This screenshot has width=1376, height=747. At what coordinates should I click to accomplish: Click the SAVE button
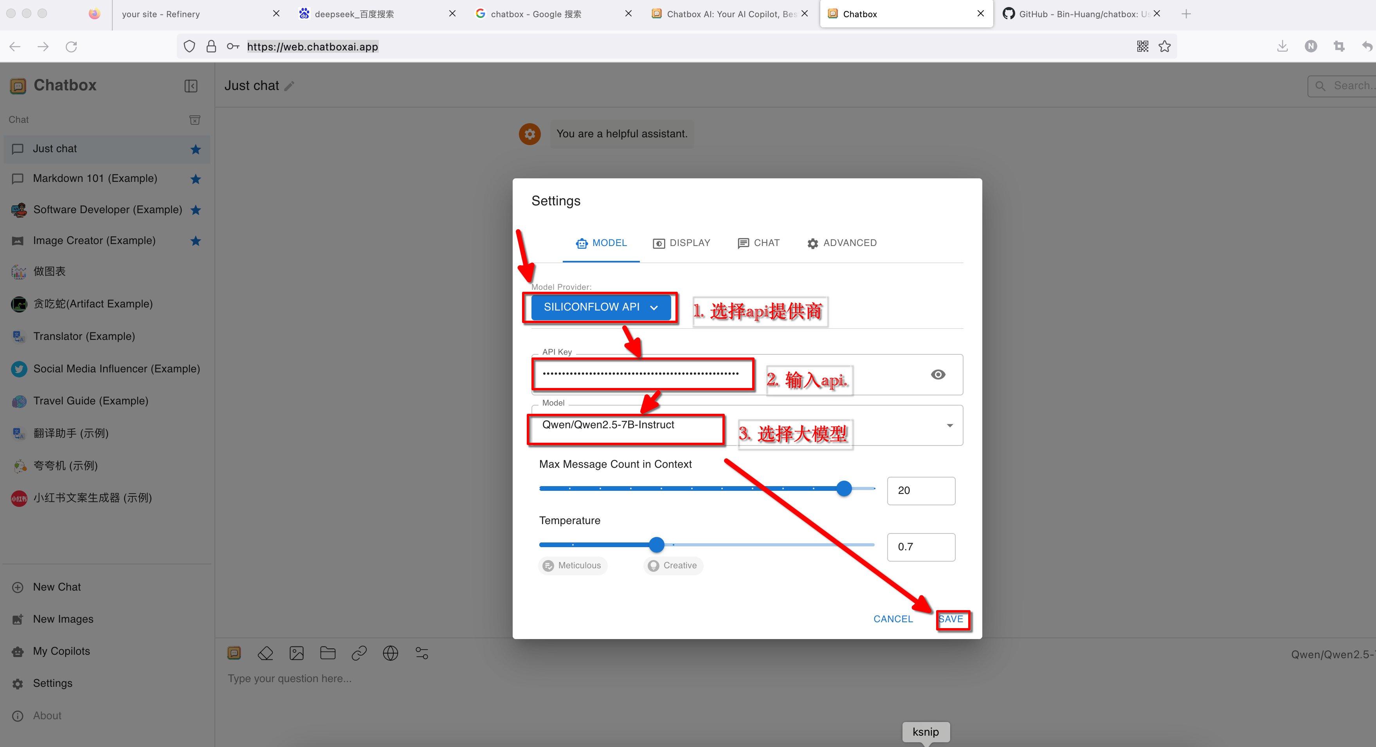coord(951,619)
